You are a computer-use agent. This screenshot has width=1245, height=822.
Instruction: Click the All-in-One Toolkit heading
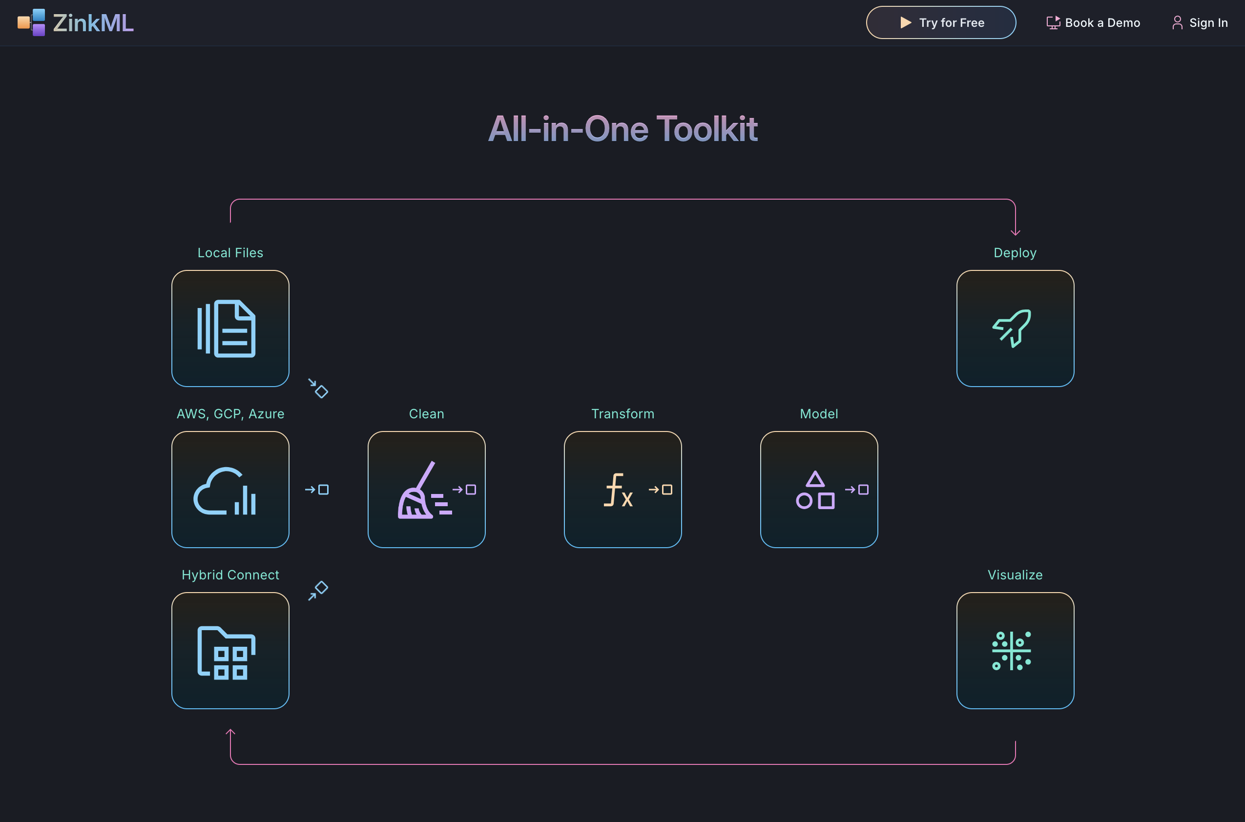622,129
